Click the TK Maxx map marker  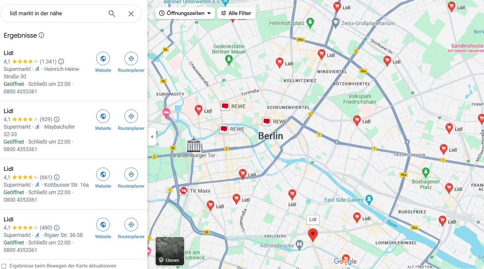pyautogui.click(x=184, y=191)
